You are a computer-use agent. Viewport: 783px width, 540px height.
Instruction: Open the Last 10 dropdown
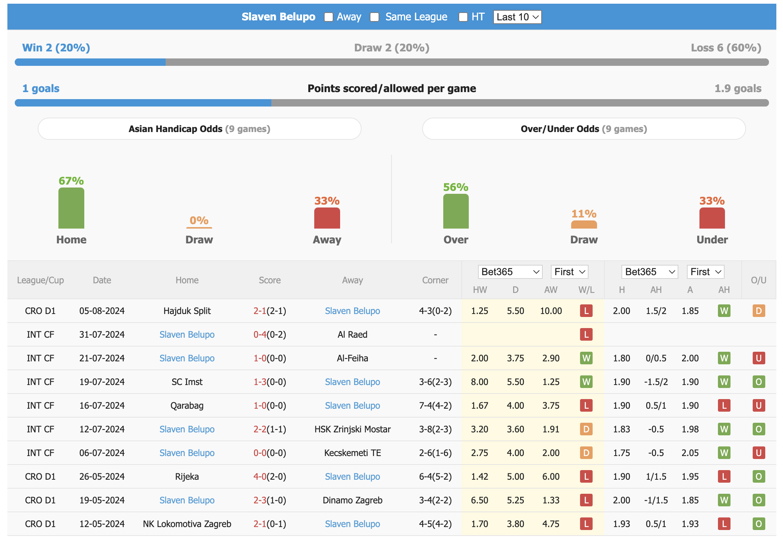tap(517, 17)
